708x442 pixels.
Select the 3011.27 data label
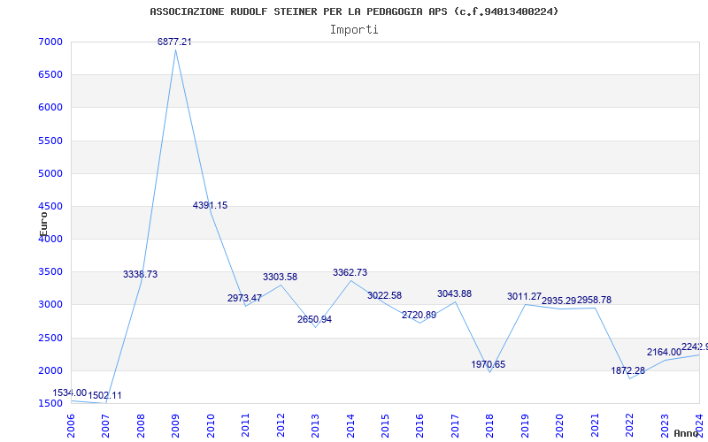pos(524,296)
